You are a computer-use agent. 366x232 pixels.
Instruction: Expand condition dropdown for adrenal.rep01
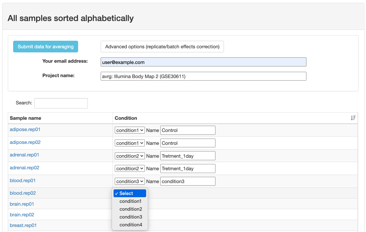point(130,156)
